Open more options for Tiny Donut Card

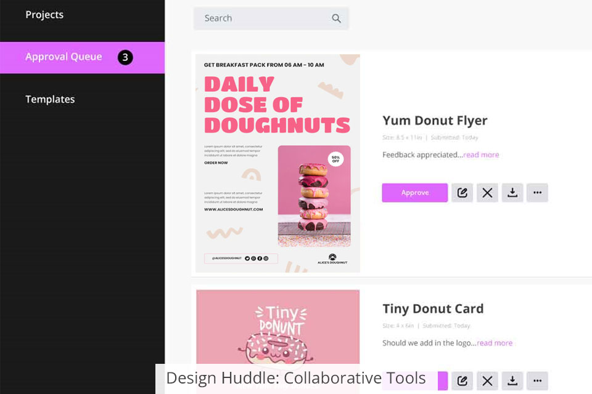(x=537, y=381)
